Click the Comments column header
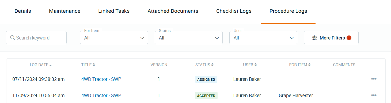Viewport: 391px width, 103px height. pos(344,65)
